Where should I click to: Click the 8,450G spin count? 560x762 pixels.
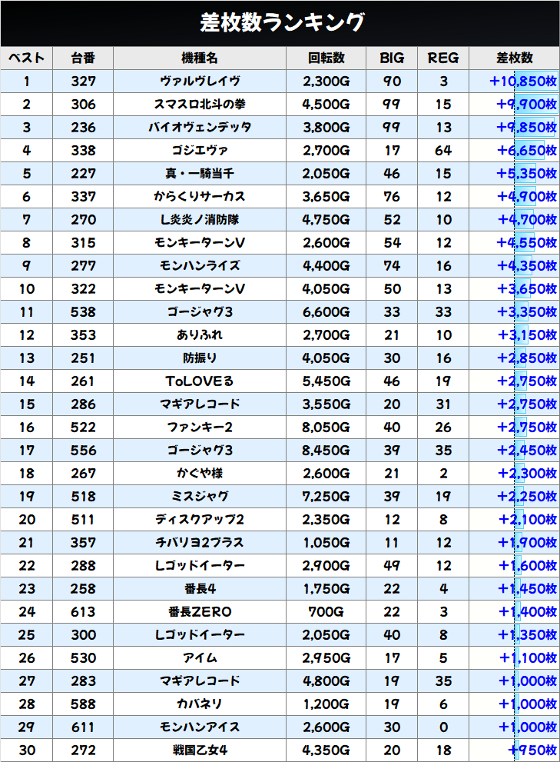326,450
